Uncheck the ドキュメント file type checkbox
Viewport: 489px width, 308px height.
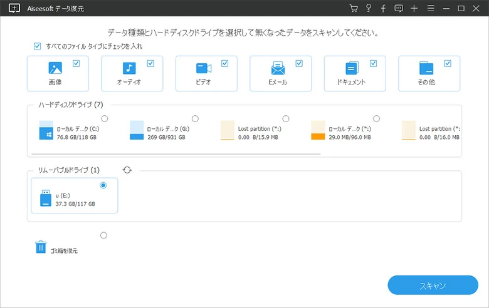click(x=374, y=63)
